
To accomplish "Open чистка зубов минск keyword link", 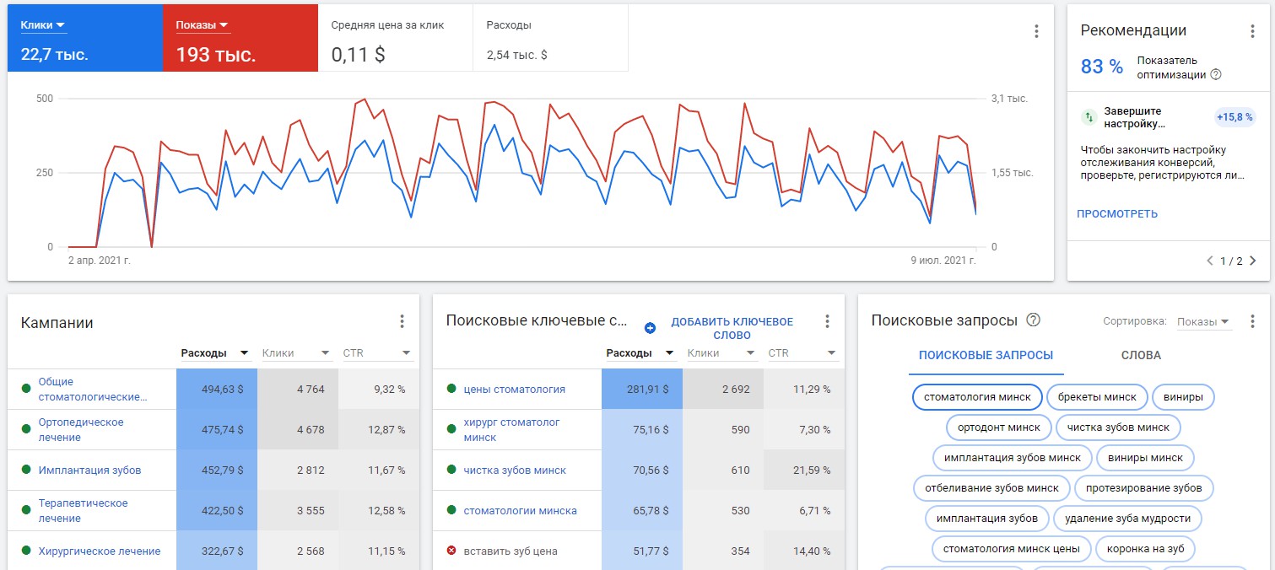I will click(x=515, y=470).
